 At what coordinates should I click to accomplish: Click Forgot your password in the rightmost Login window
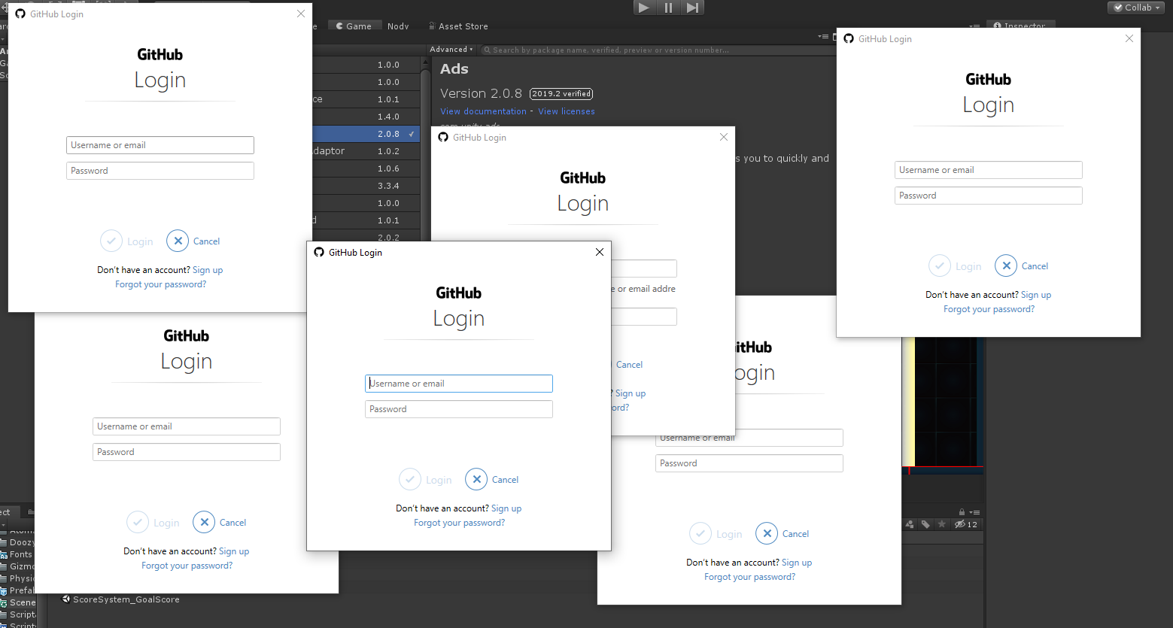click(989, 309)
